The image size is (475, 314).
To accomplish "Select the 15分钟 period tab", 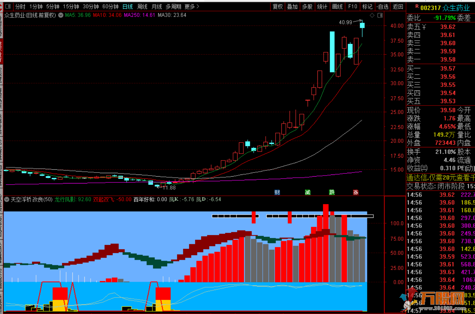I will [71, 7].
